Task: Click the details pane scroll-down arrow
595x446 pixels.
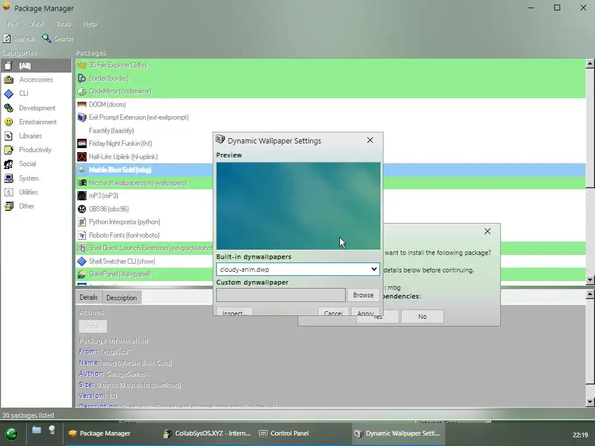Action: (590, 402)
